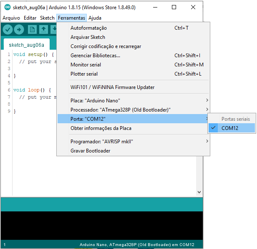Click the status bar board info text
257x249 pixels.
tap(137, 244)
